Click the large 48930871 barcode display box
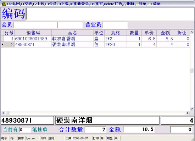The width and height of the screenshot is (195, 141). click(27, 120)
